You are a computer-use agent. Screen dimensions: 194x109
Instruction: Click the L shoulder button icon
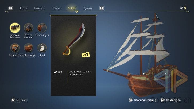click(11, 8)
